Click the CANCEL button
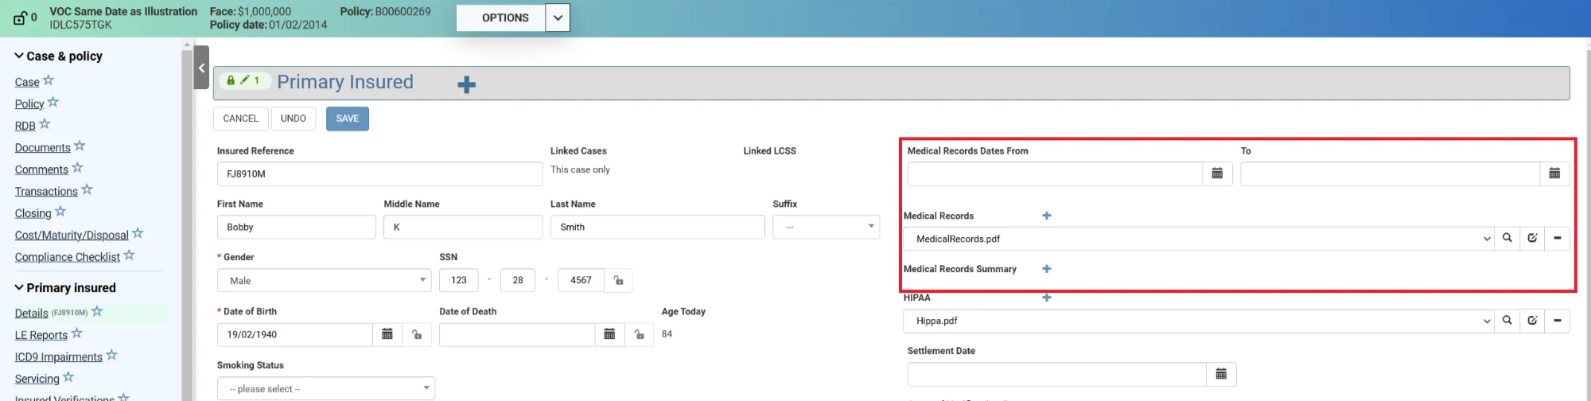The height and width of the screenshot is (401, 1591). pyautogui.click(x=240, y=119)
